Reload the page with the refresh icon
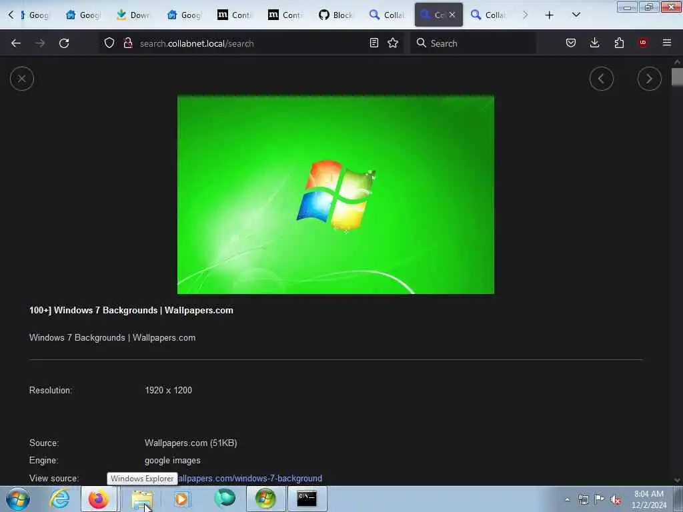The width and height of the screenshot is (683, 512). (64, 43)
